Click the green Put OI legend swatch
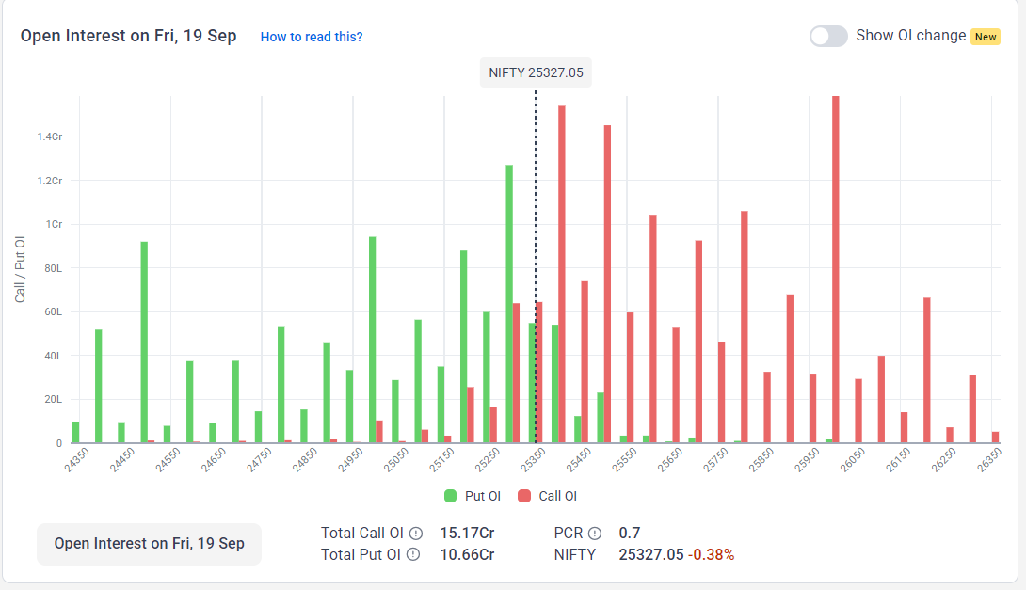1026x590 pixels. pos(451,496)
